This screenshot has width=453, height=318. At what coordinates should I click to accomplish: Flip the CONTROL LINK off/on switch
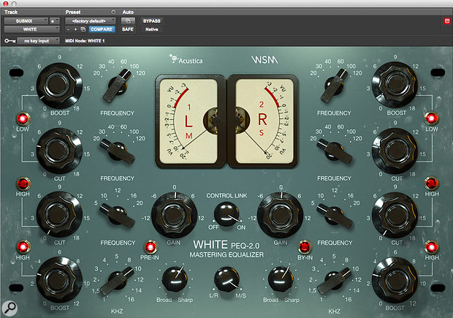point(226,214)
